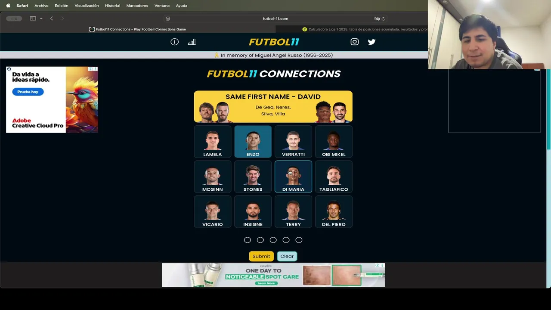Open the Archivo menu

coord(41,6)
